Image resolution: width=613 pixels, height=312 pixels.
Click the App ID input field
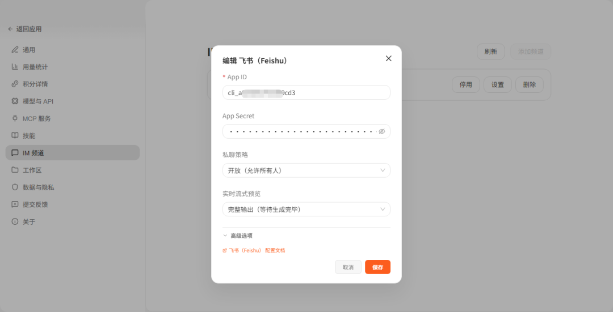pos(306,92)
